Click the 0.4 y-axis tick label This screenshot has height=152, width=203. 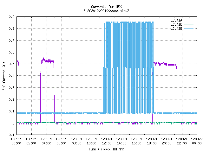point(11,76)
